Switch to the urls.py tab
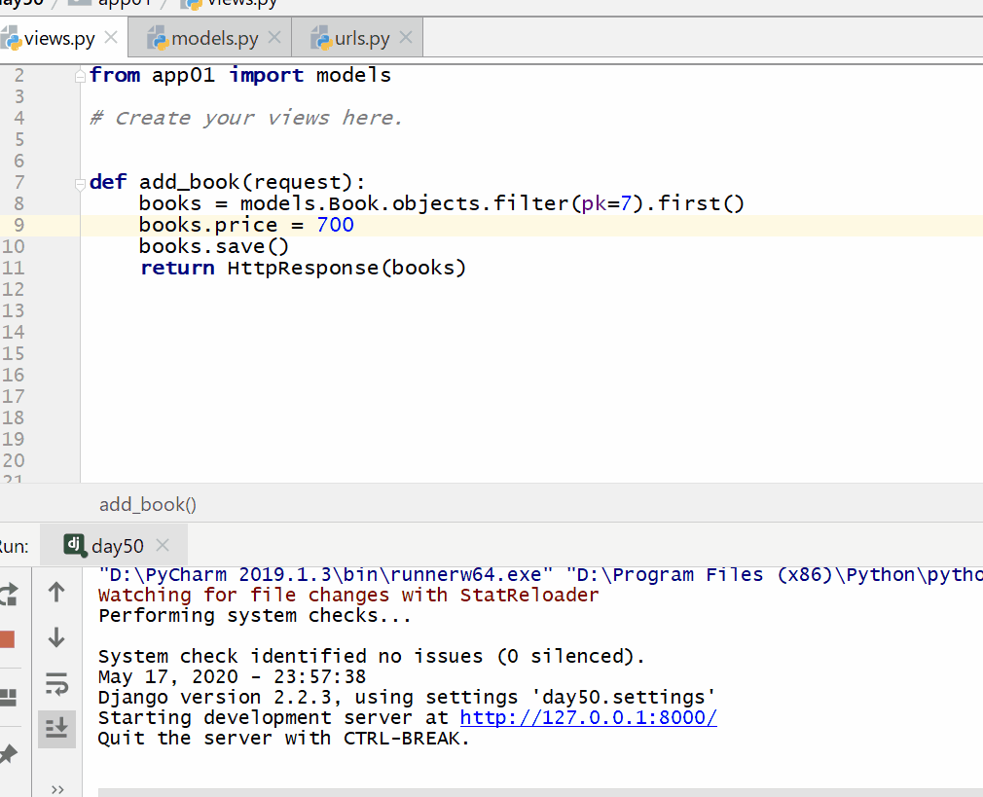This screenshot has width=983, height=797. pos(361,39)
